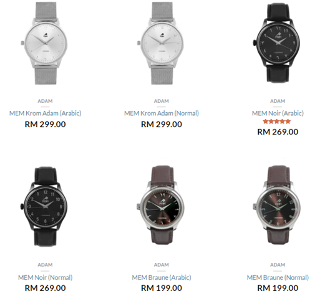Image resolution: width=325 pixels, height=299 pixels.
Task: Follow the MEM Noir (Arabic) product link
Action: 278,113
